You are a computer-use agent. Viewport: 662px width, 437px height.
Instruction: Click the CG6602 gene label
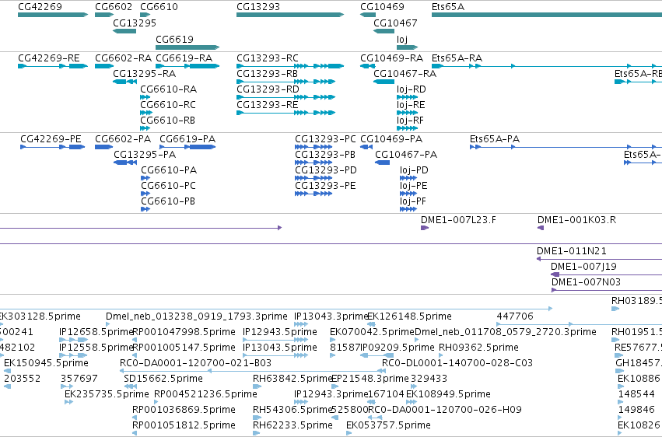pos(114,7)
